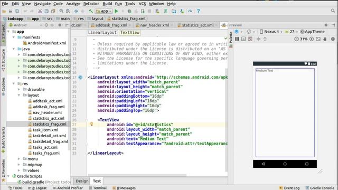Image resolution: width=338 pixels, height=190 pixels.
Task: Toggle the pan hand tool in Preview
Action: click(x=325, y=39)
